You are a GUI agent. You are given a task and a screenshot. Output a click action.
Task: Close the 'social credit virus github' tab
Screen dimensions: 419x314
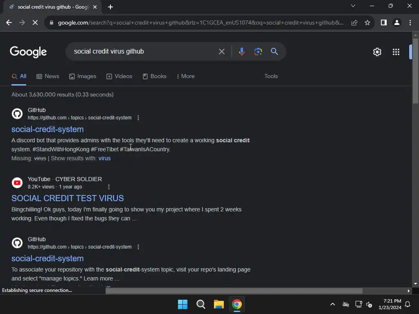[x=95, y=7]
